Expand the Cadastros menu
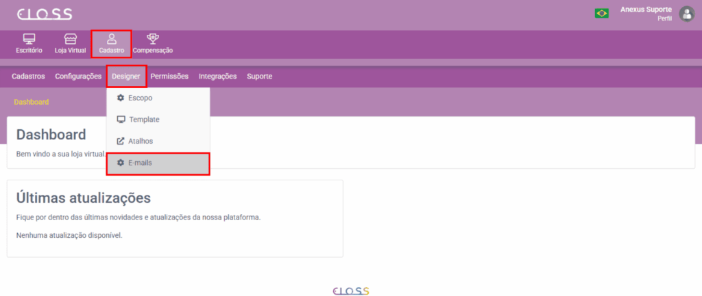This screenshot has height=296, width=702. pyautogui.click(x=28, y=77)
